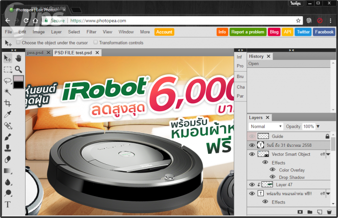Close the PSD FILE test.psd tab

coord(97,53)
